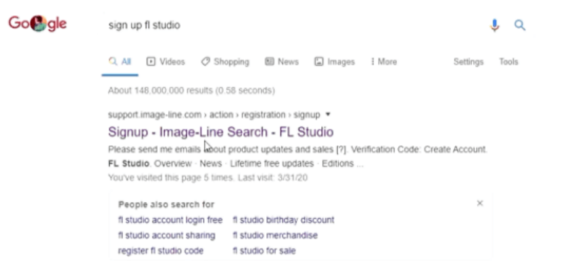Viewport: 577px width, 262px height.
Task: Open the dropdown arrow next to signup URL
Action: [x=328, y=114]
